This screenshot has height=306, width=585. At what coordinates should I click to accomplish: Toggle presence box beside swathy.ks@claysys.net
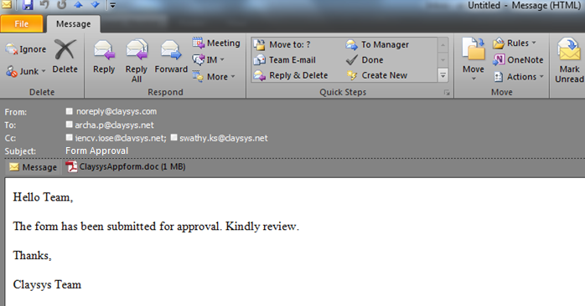(173, 137)
